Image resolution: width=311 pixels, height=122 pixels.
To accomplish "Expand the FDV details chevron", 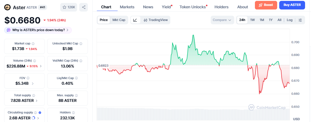I will click(x=33, y=84).
